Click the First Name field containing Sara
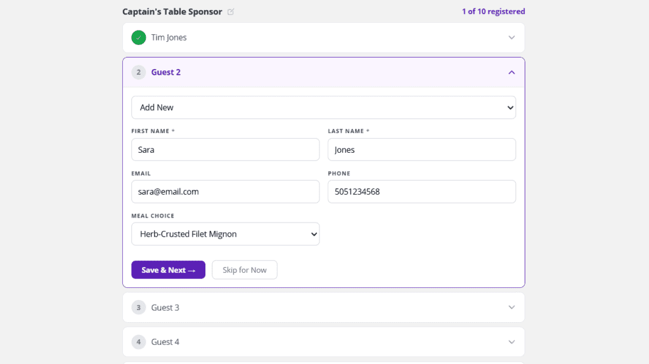 (225, 150)
